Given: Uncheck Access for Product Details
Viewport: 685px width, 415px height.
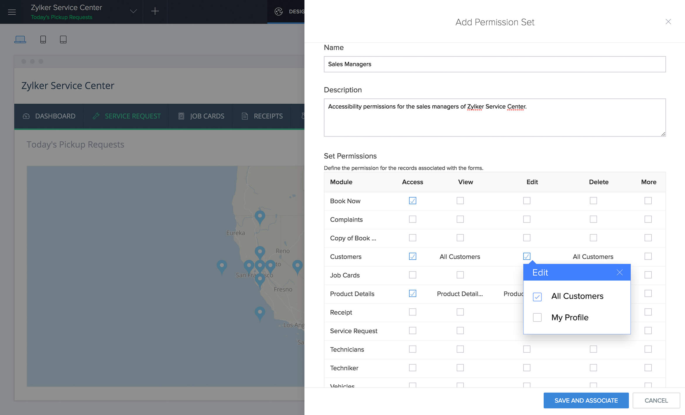Looking at the screenshot, I should click(412, 293).
